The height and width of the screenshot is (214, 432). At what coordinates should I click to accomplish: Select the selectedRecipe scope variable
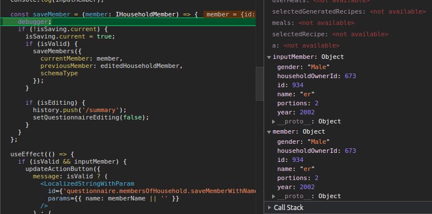(x=330, y=34)
